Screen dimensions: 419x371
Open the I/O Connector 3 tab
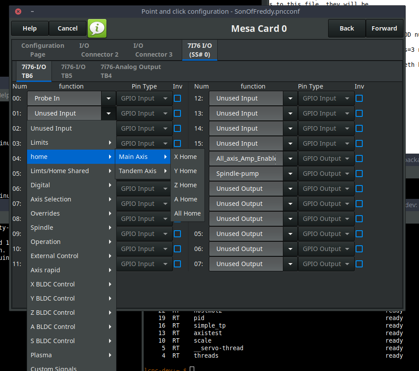154,50
